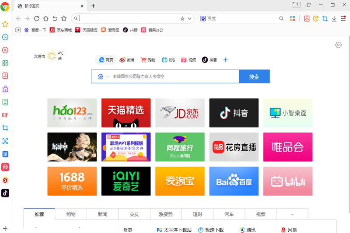Open a new tab with plus button
The width and height of the screenshot is (350, 233).
(x=93, y=6)
